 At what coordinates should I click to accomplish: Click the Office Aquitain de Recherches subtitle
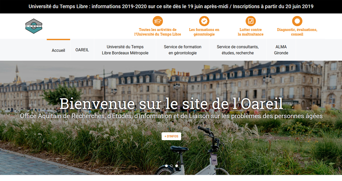(x=171, y=116)
